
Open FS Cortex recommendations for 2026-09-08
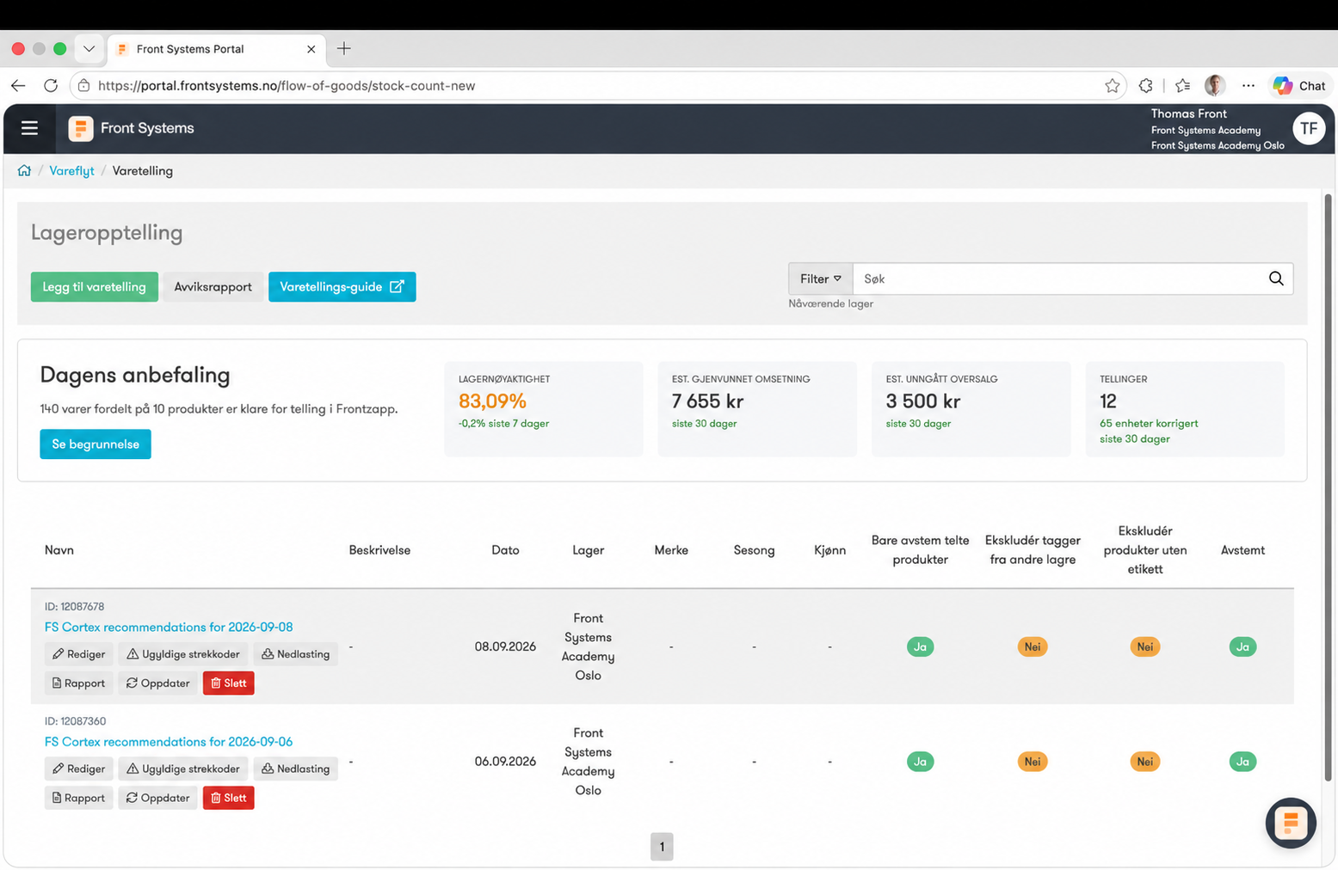pyautogui.click(x=169, y=627)
